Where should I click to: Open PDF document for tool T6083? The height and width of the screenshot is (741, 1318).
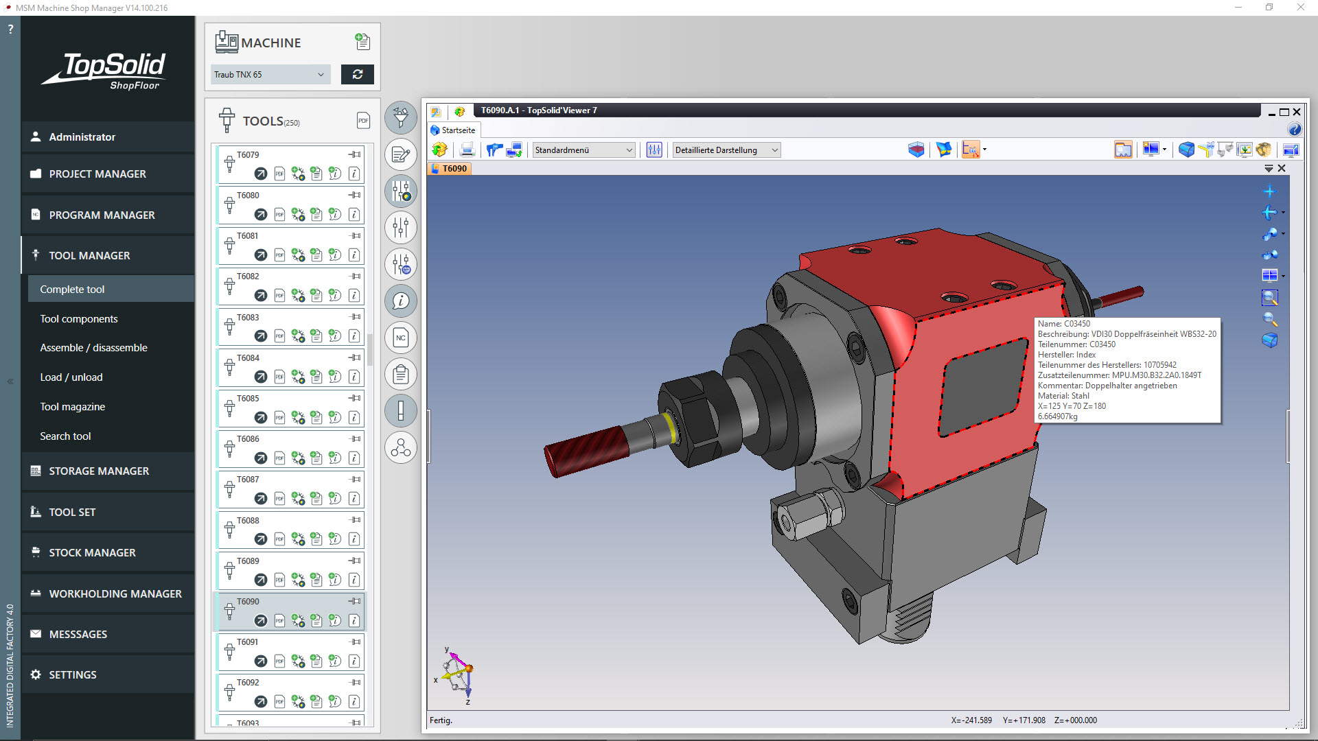(279, 336)
